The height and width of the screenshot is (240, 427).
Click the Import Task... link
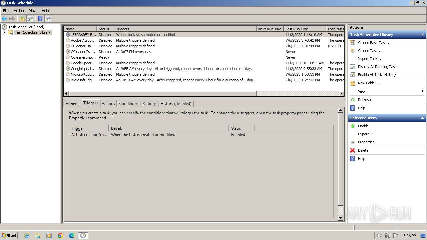369,59
